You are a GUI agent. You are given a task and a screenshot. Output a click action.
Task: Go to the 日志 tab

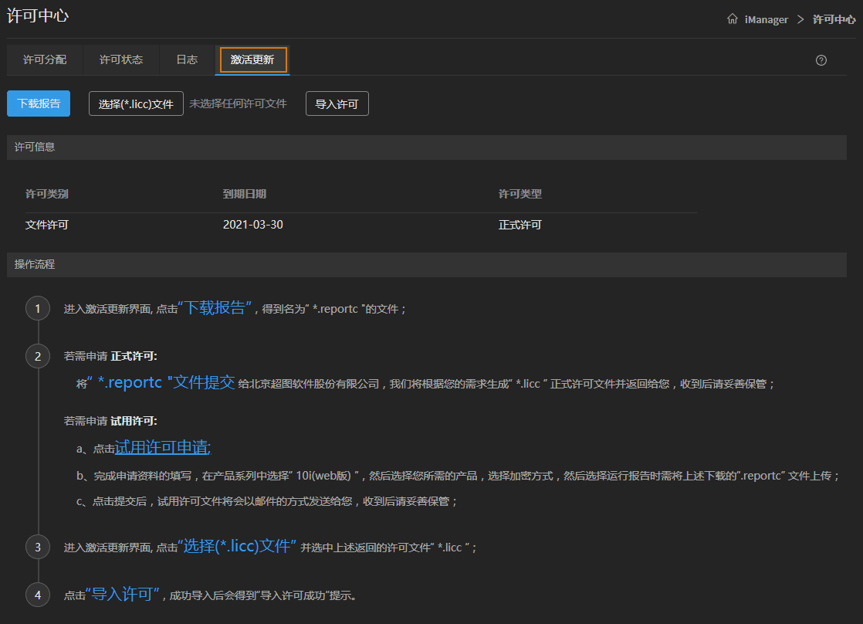point(187,59)
